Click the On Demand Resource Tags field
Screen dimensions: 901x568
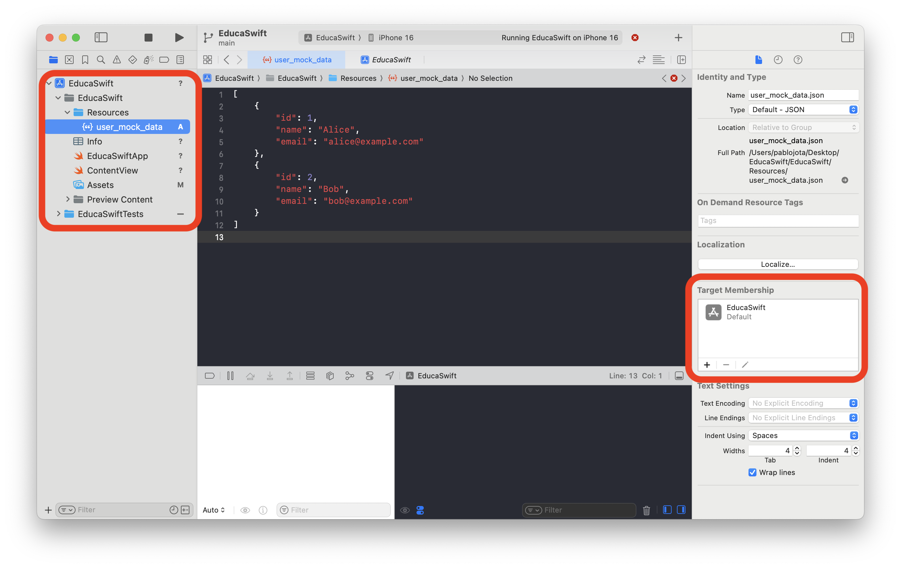pyautogui.click(x=778, y=221)
